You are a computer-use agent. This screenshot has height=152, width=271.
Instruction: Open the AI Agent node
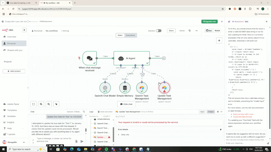(132, 58)
